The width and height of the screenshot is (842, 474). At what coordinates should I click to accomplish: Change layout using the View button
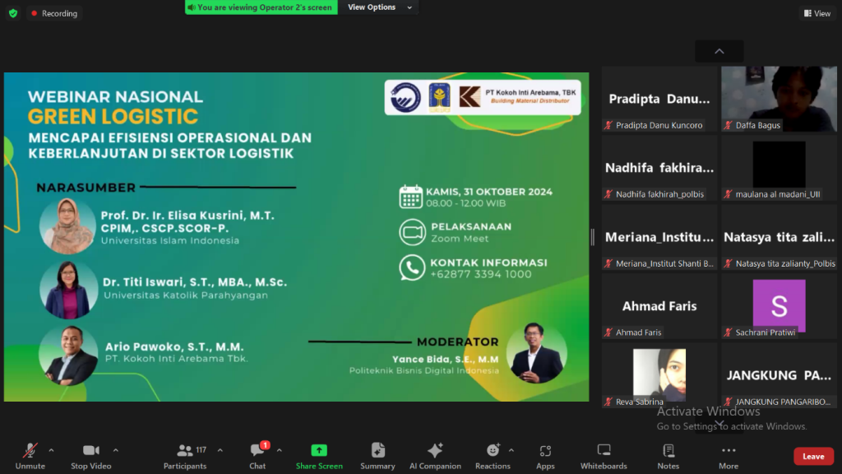(x=817, y=13)
